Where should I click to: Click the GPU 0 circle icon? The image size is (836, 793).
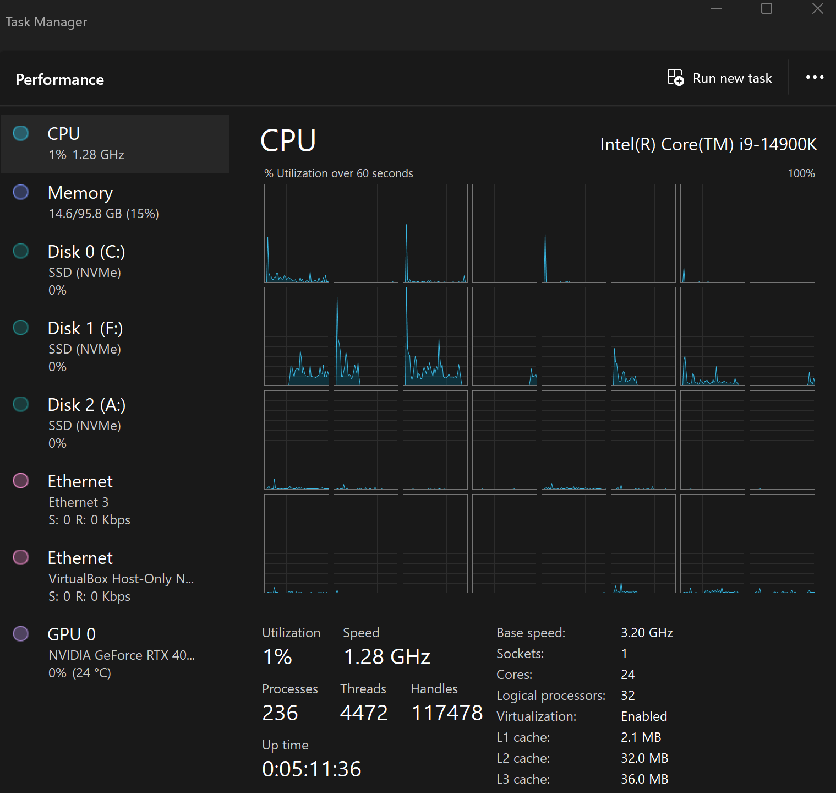point(21,634)
